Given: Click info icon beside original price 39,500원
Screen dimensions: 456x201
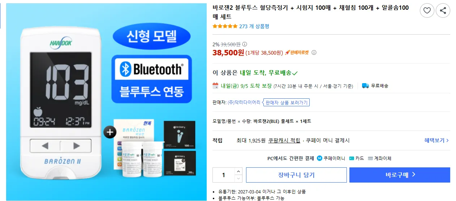Looking at the screenshot, I should (x=245, y=44).
